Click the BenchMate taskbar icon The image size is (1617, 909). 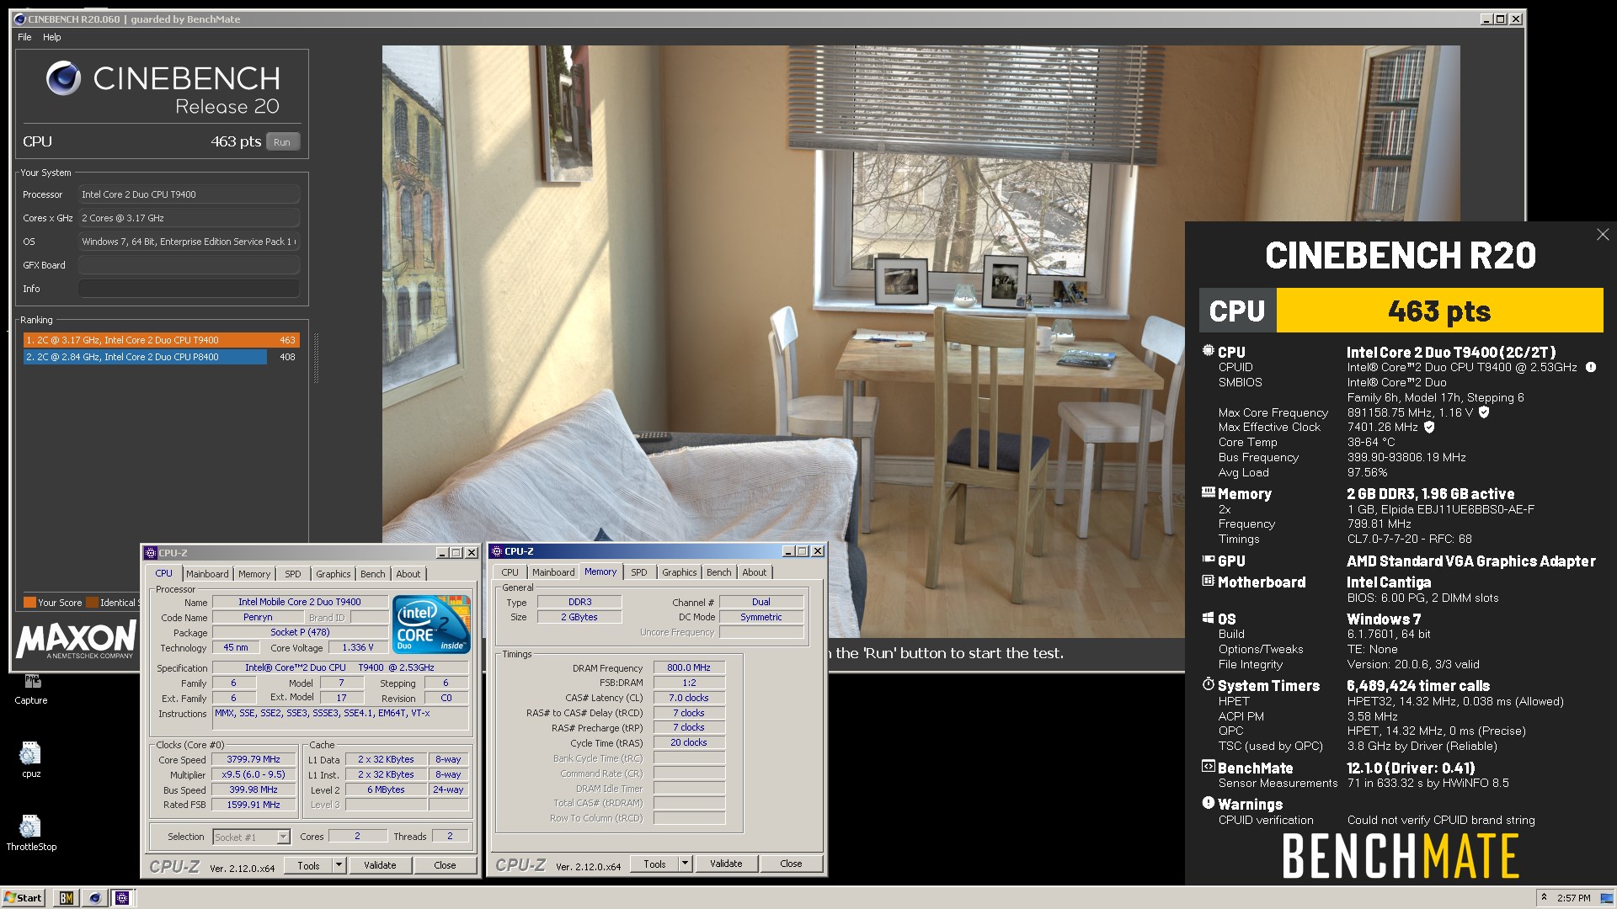[x=66, y=898]
